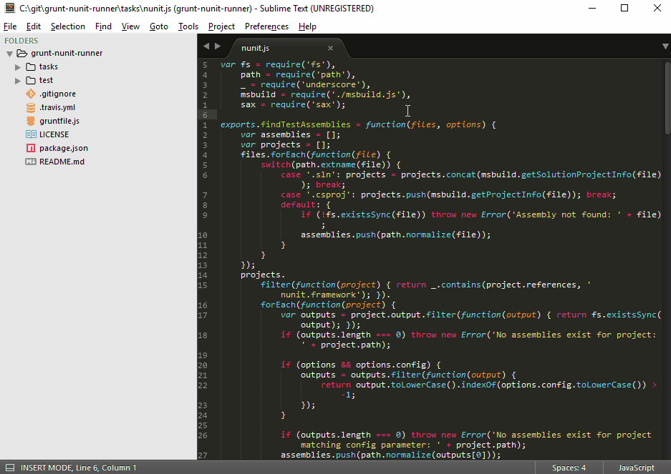Viewport: 671px width, 474px height.
Task: Click the INSERT MODE status text
Action: [x=78, y=468]
